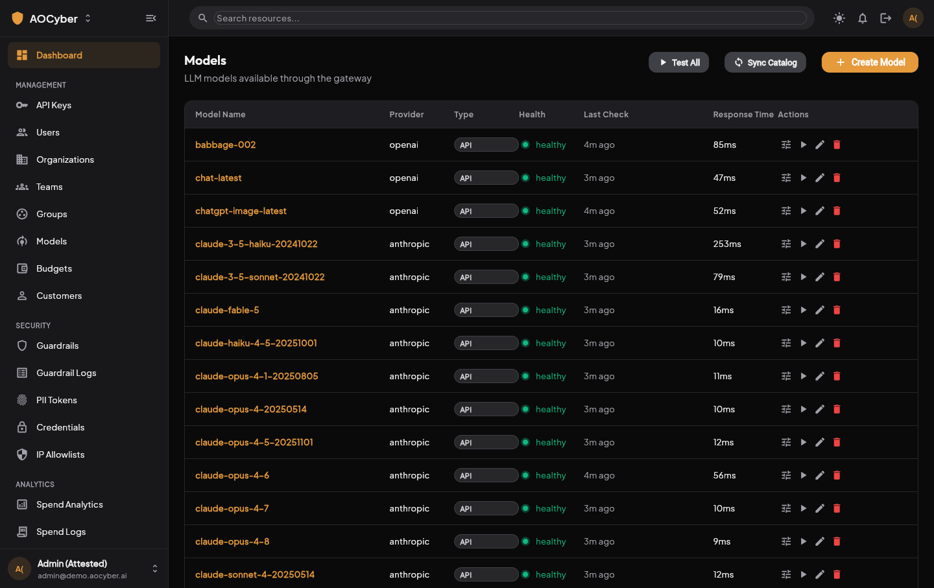The image size is (934, 588).
Task: Open the babbage-002 model link
Action: 226,145
